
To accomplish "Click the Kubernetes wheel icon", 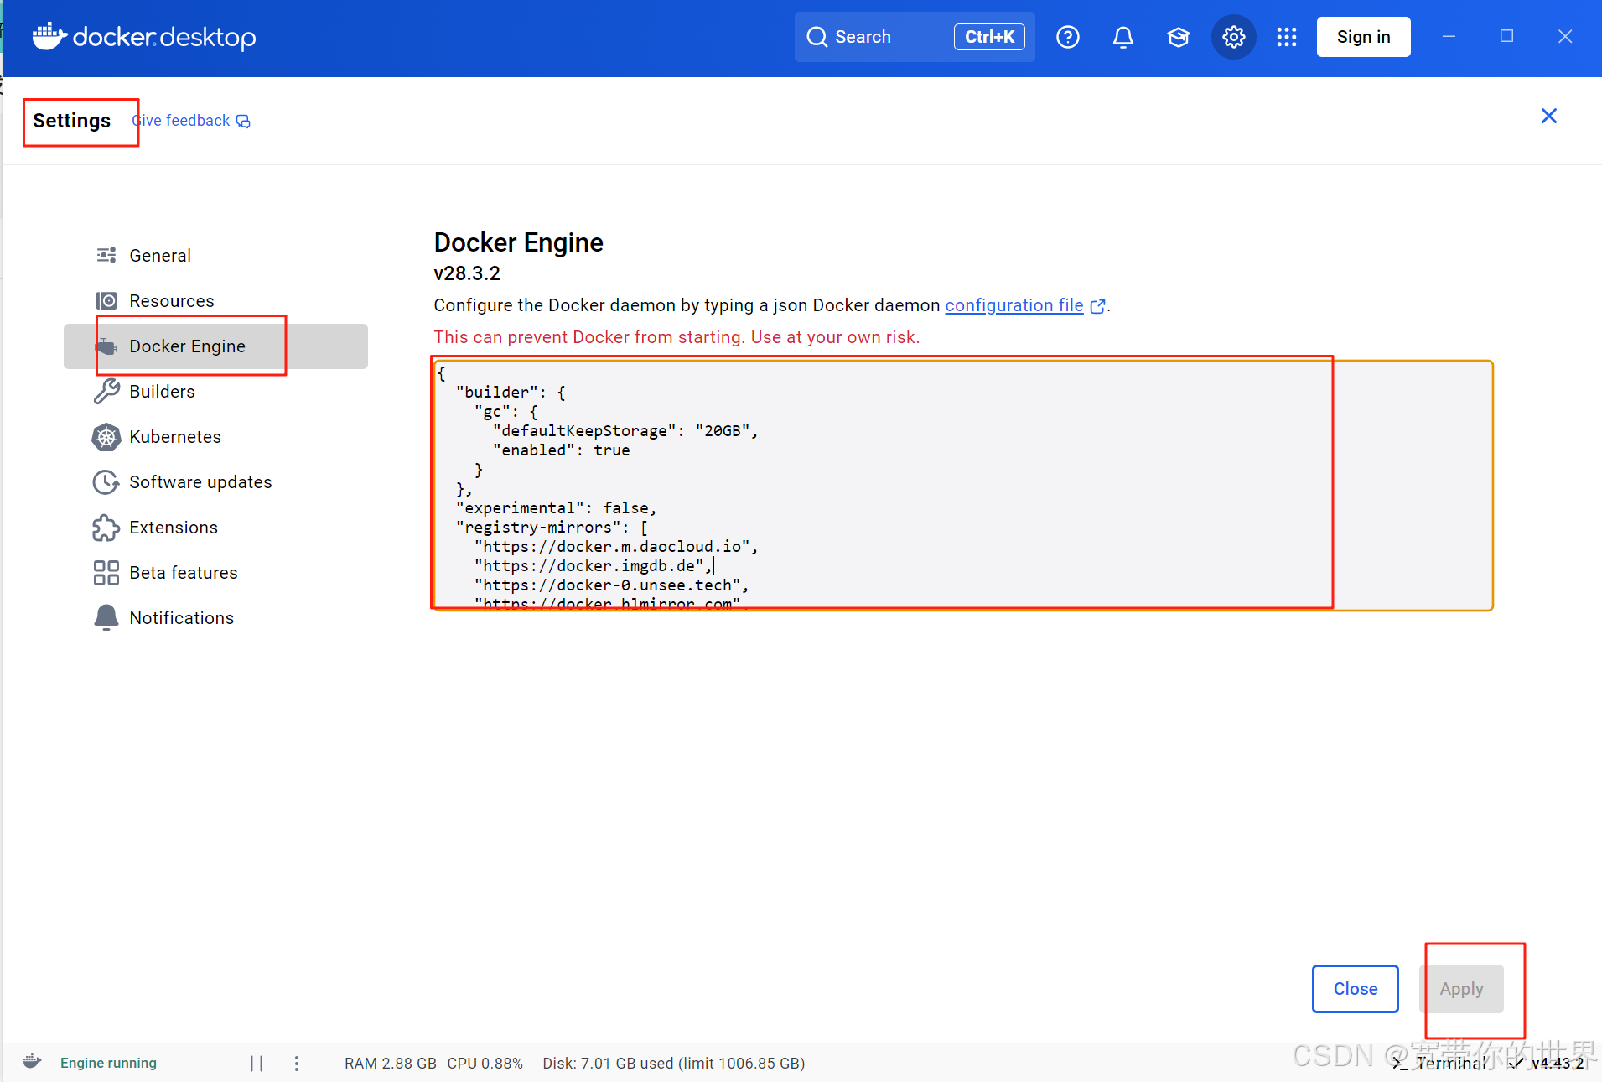I will point(106,436).
